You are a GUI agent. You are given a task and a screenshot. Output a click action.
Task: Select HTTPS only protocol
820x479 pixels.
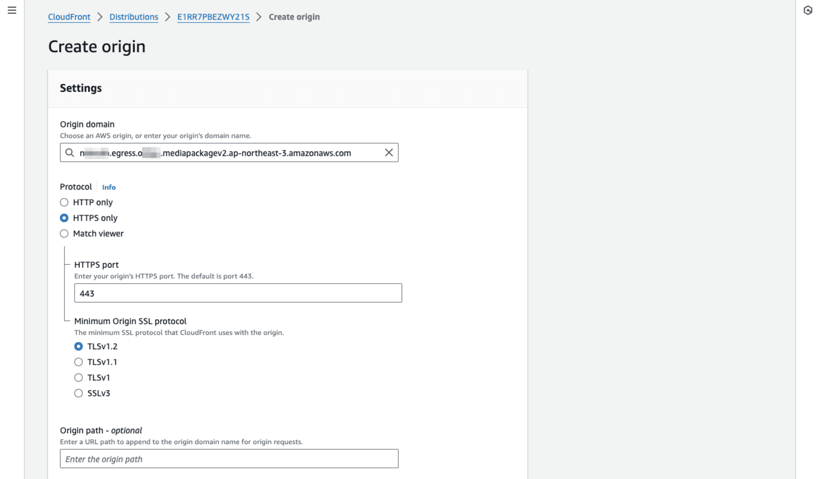pyautogui.click(x=64, y=218)
